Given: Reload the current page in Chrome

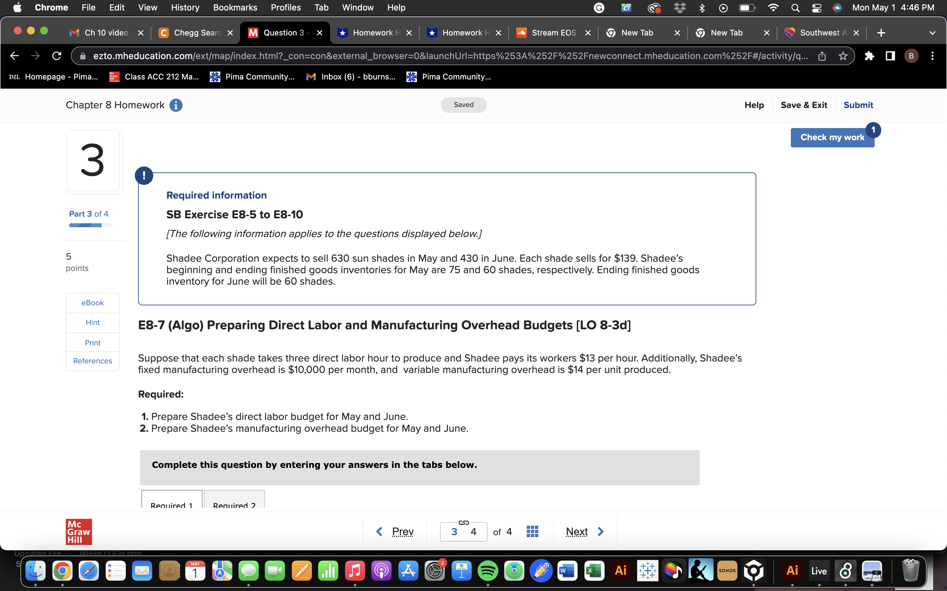Looking at the screenshot, I should pyautogui.click(x=56, y=56).
